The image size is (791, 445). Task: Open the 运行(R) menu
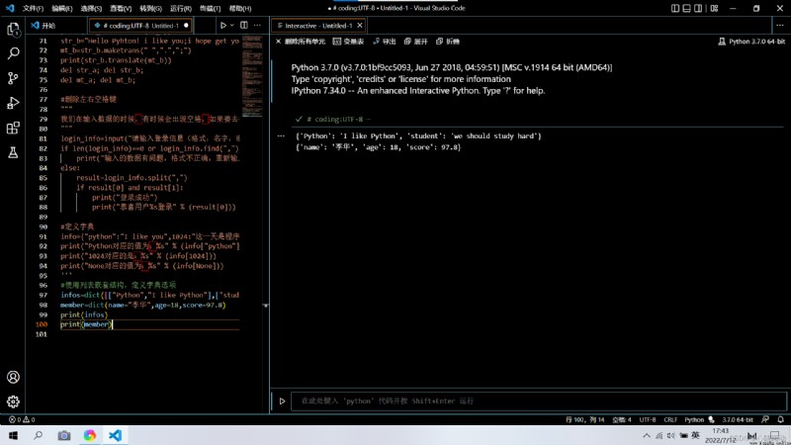[181, 9]
